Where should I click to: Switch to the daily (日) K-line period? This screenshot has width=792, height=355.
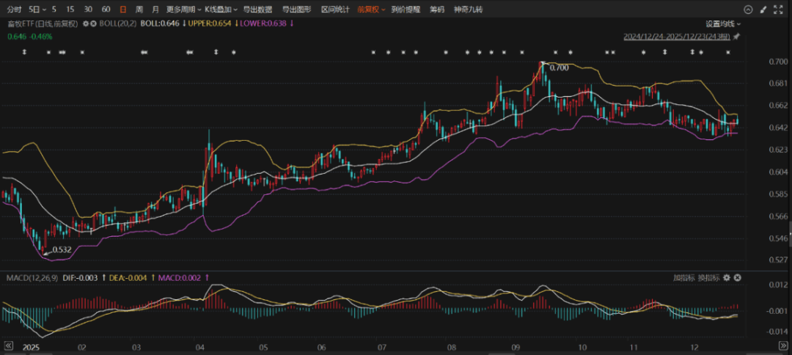(x=122, y=10)
